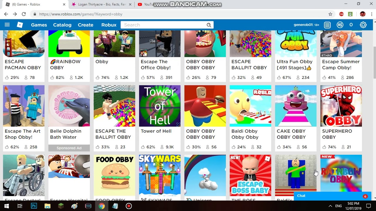Open Escape The Office Obby title
This screenshot has width=376, height=211.
(x=156, y=64)
